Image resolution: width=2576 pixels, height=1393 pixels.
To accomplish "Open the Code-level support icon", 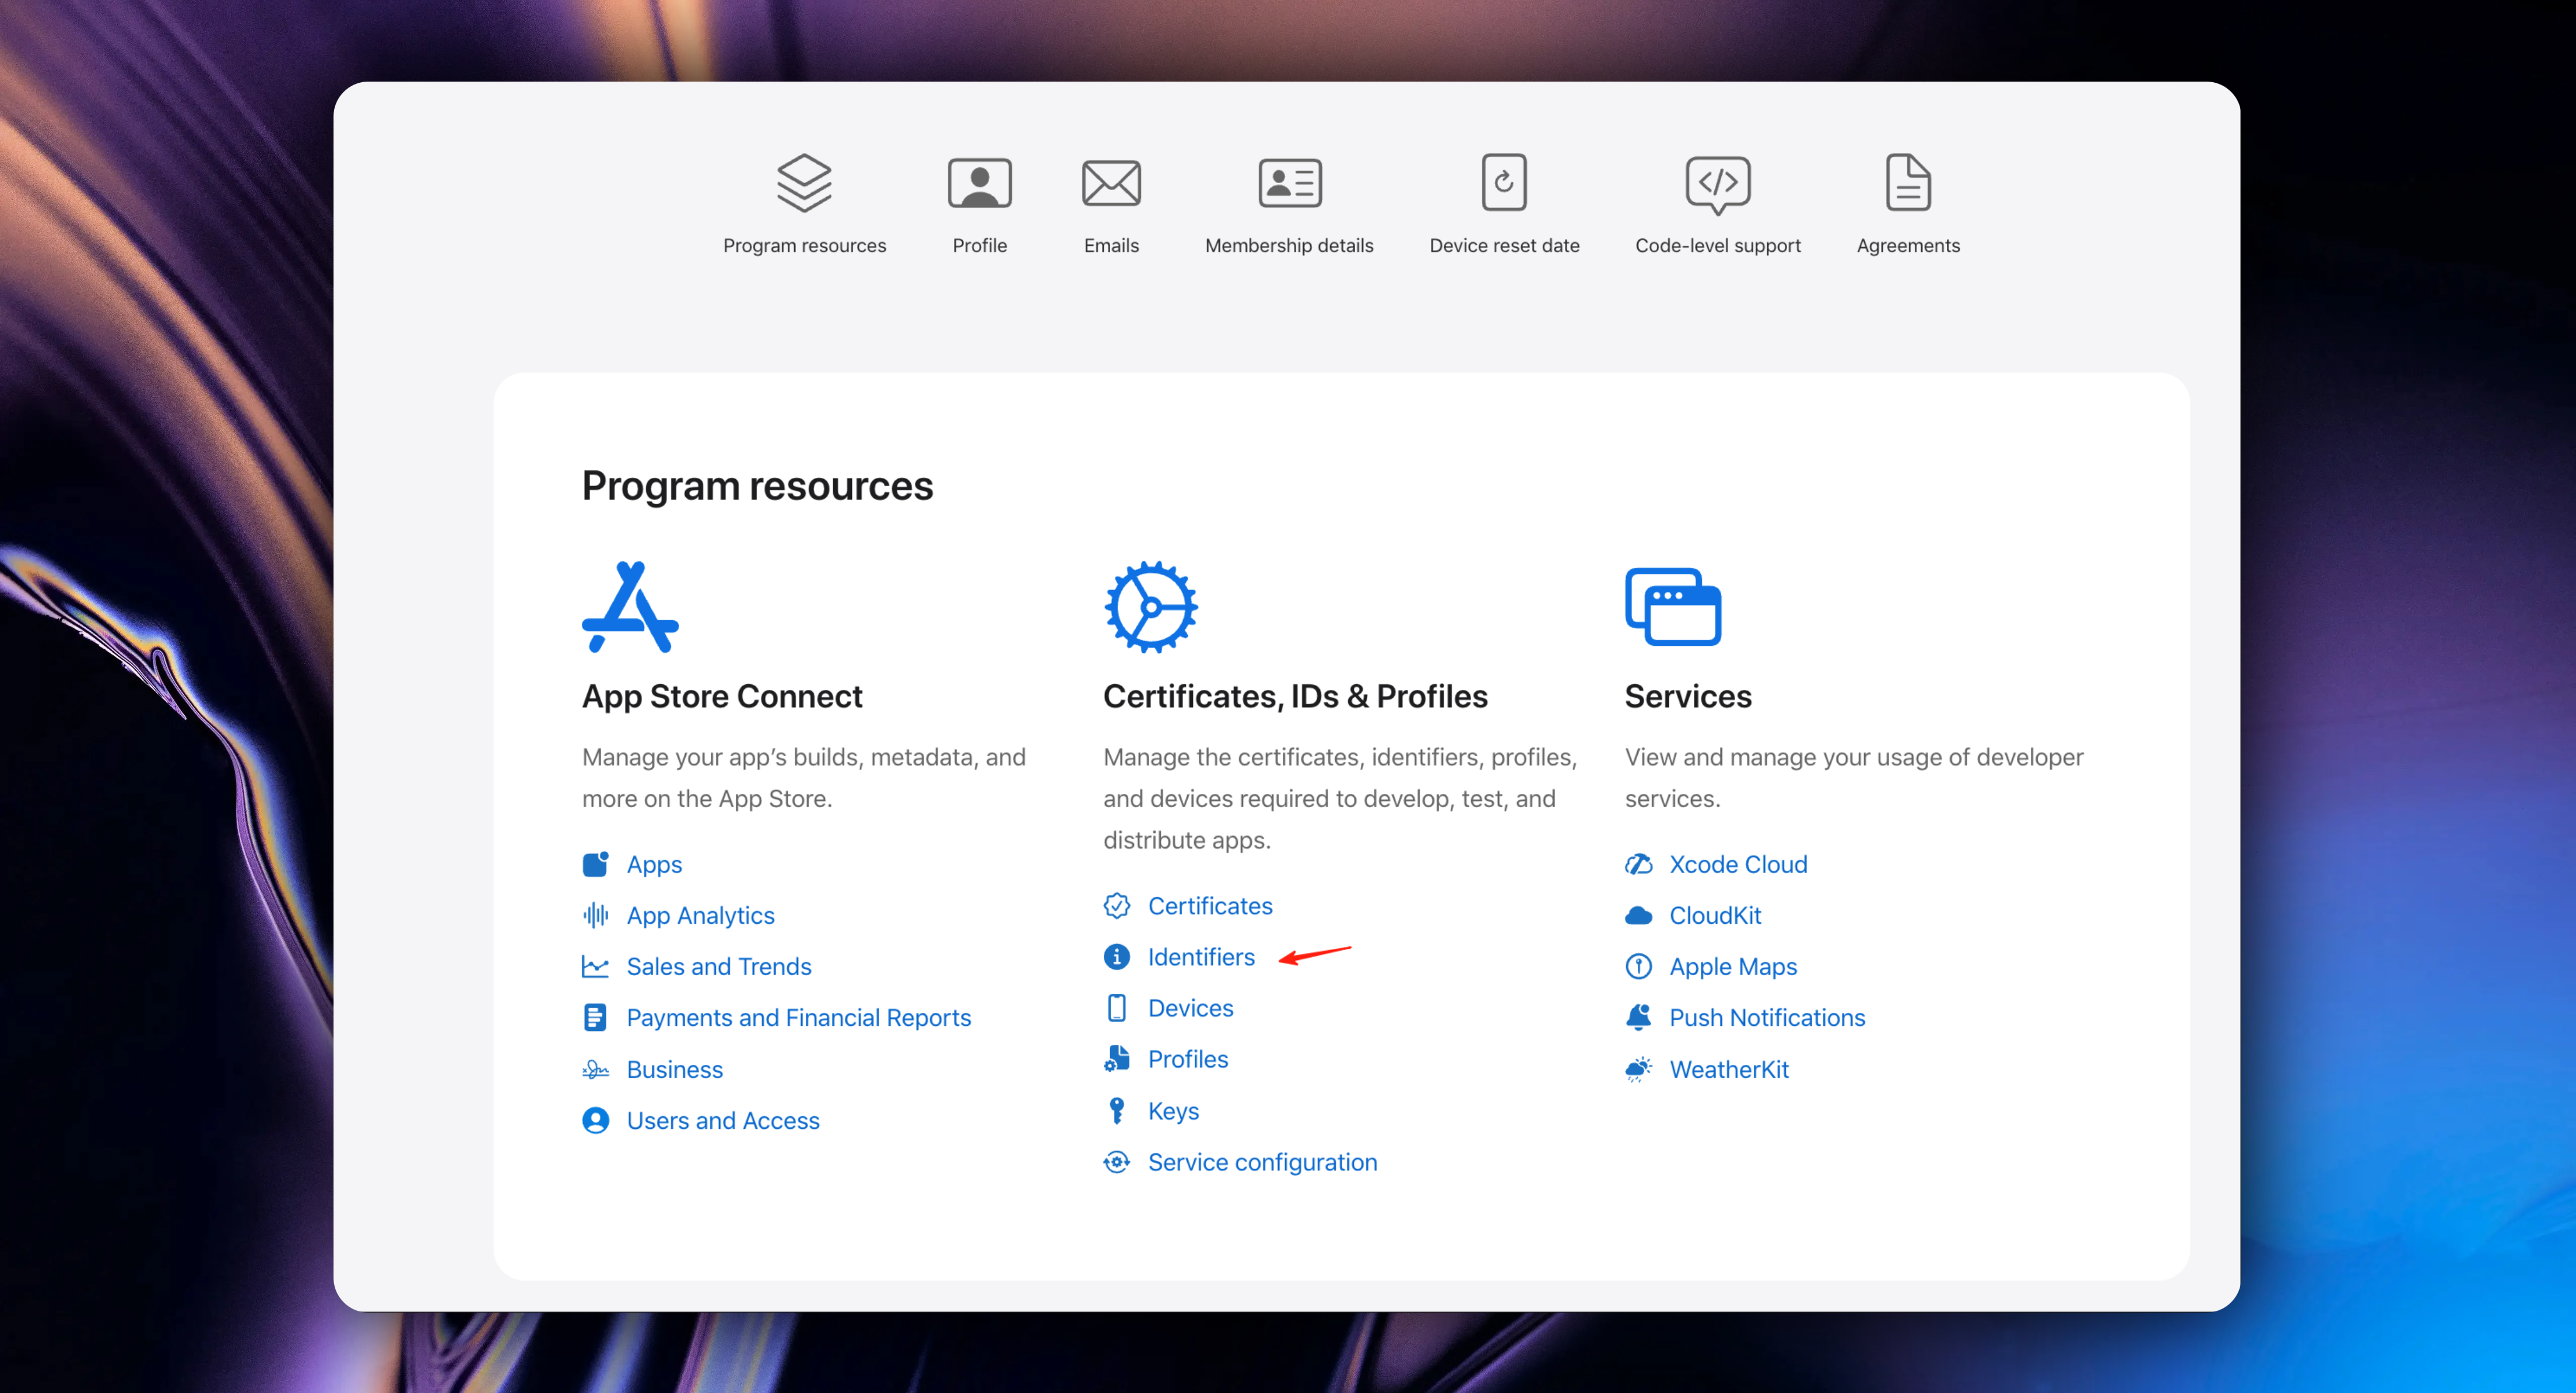I will tap(1717, 184).
